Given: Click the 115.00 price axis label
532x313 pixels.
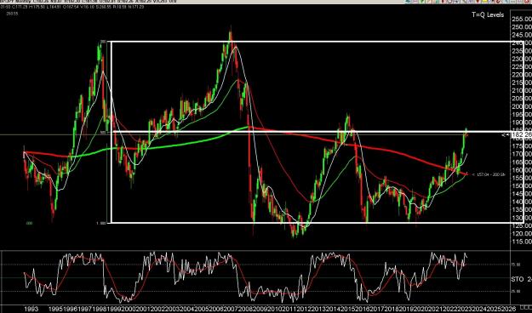Looking at the screenshot, I should [x=523, y=242].
